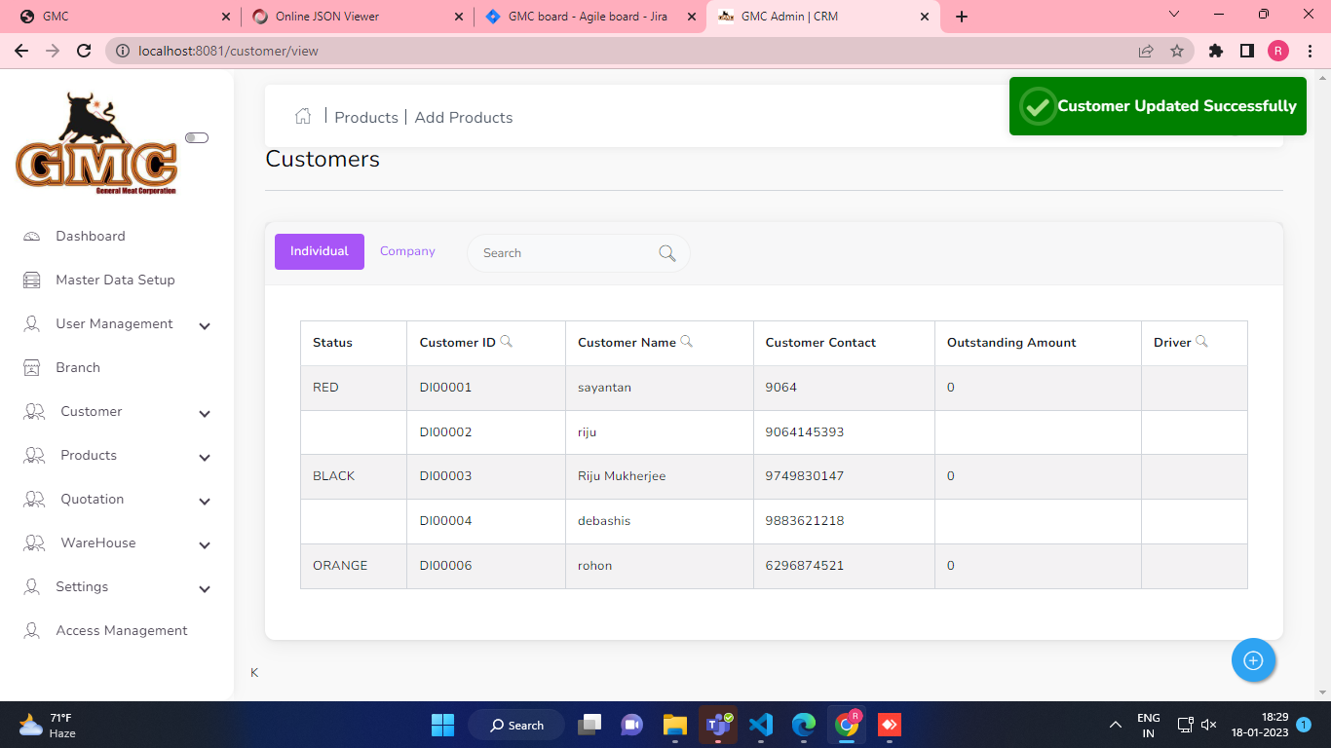1331x748 pixels.
Task: Select the Individual tab
Action: point(319,251)
